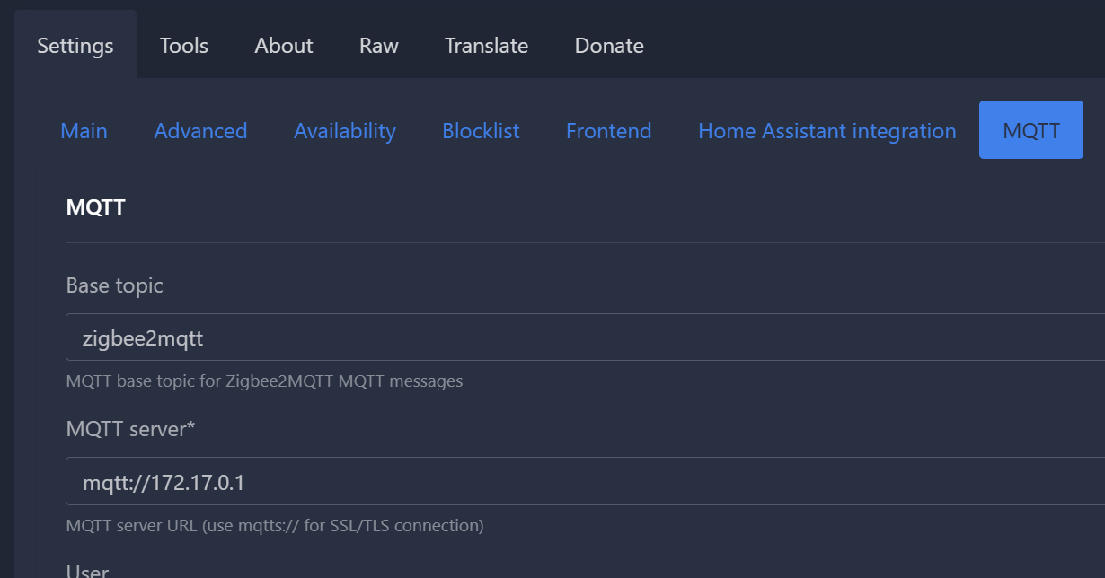The width and height of the screenshot is (1105, 578).
Task: Select the Availability settings section
Action: tap(345, 131)
